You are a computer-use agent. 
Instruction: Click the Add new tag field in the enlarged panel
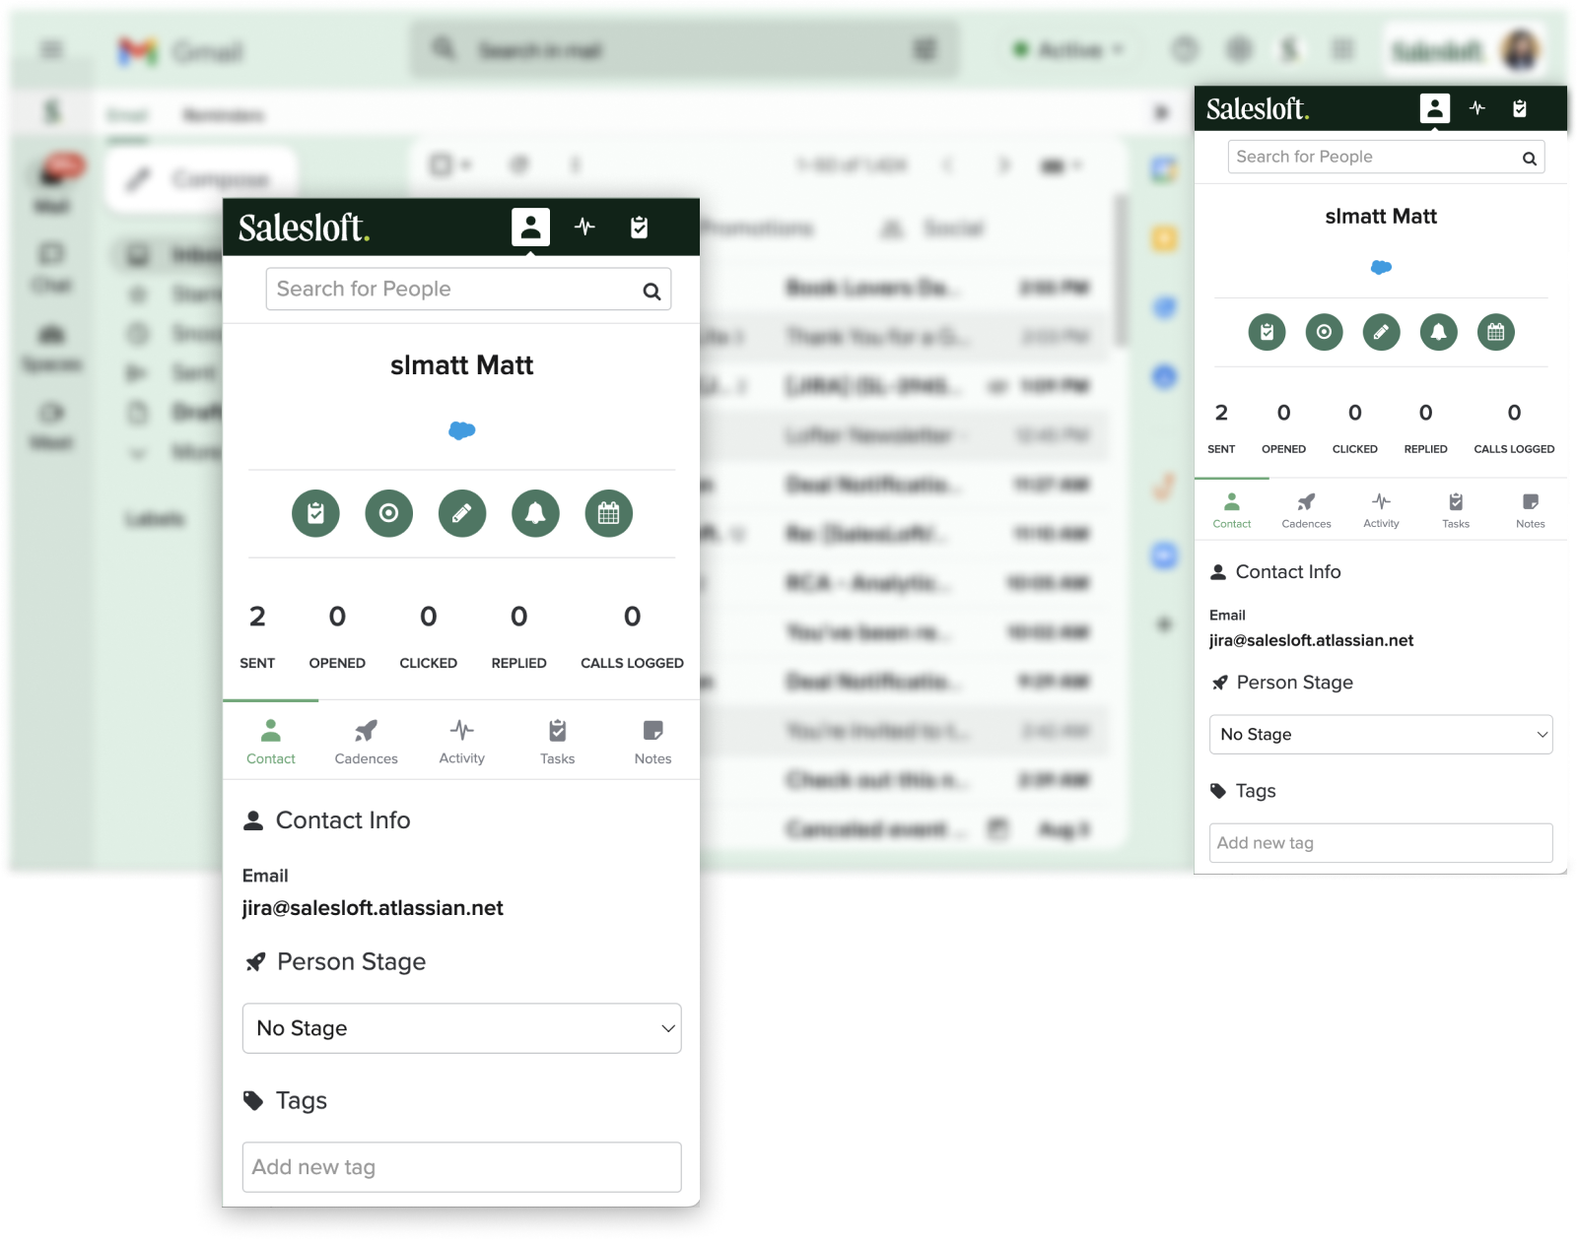pos(461,1167)
